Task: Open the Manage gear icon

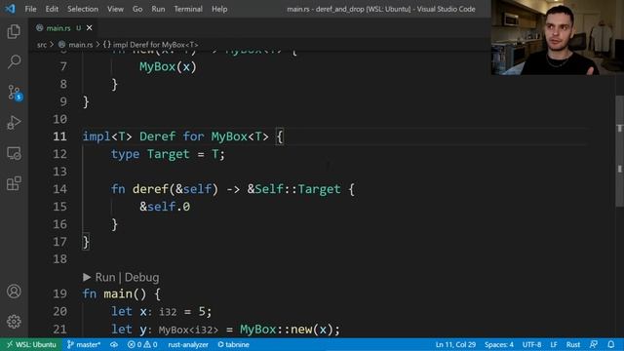Action: 14,322
